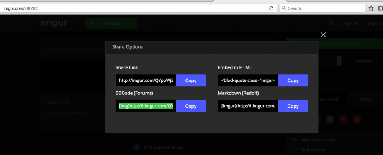This screenshot has height=155, width=383.
Task: Share to Reddit via the orange icon
Action: coord(357,119)
